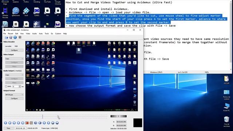This screenshot has height=131, width=233.
Task: Click the 'Frame type: I-FRM' label
Action: tap(50, 128)
